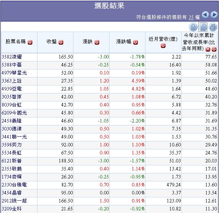The image size is (219, 213).
Task: Sort by 股票名稱 arrow icon
Action: pos(30,42)
